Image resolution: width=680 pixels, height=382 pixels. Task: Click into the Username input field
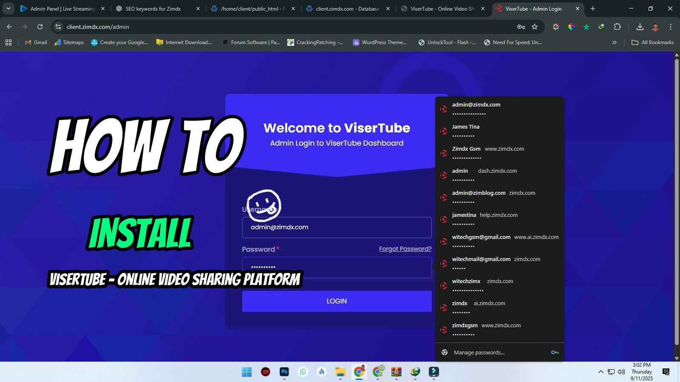coord(337,228)
